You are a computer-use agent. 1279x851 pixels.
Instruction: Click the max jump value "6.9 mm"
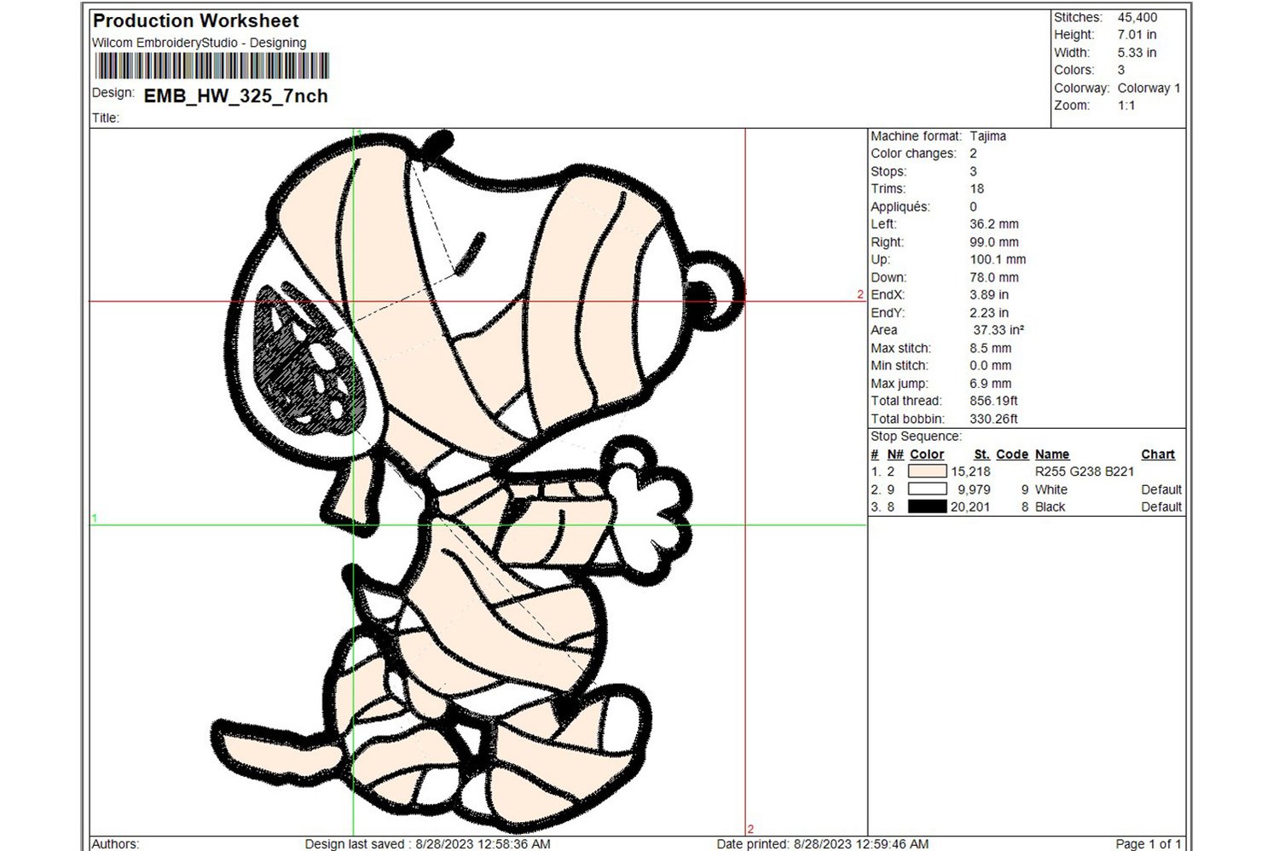(990, 384)
